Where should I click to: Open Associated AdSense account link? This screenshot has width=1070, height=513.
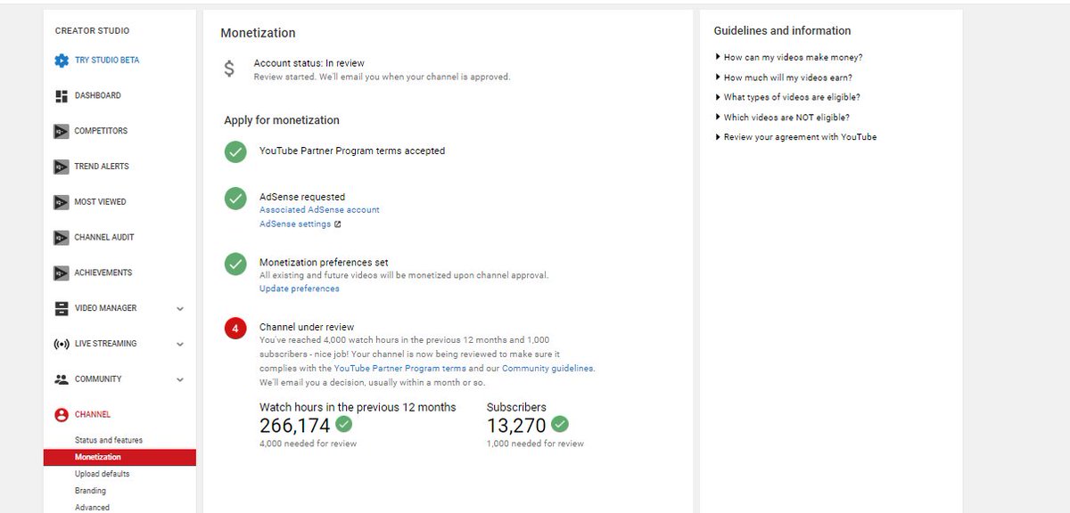point(319,210)
